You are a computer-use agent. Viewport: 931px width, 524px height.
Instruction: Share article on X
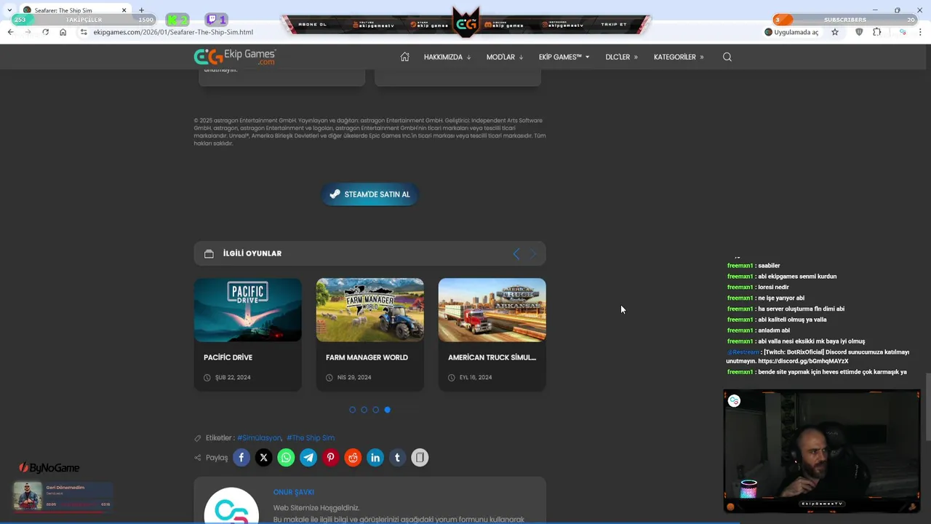264,458
